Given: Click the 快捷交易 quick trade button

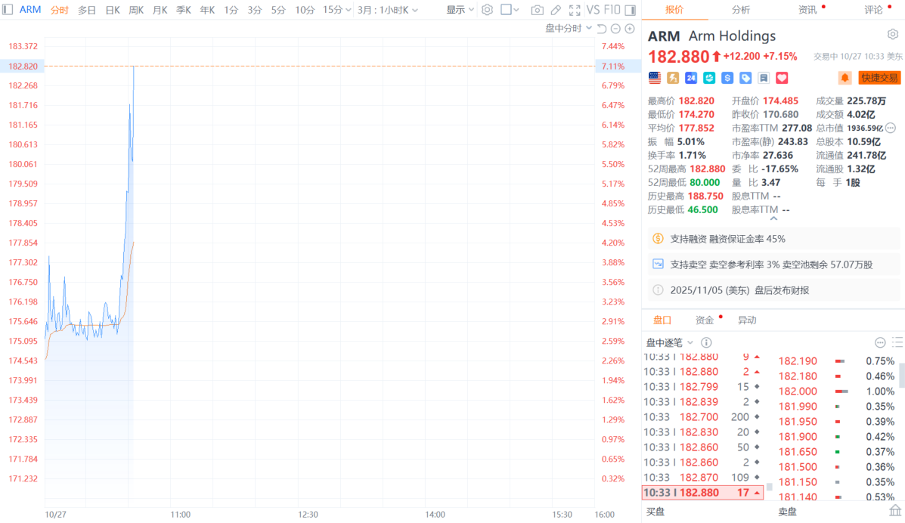Looking at the screenshot, I should pyautogui.click(x=879, y=78).
